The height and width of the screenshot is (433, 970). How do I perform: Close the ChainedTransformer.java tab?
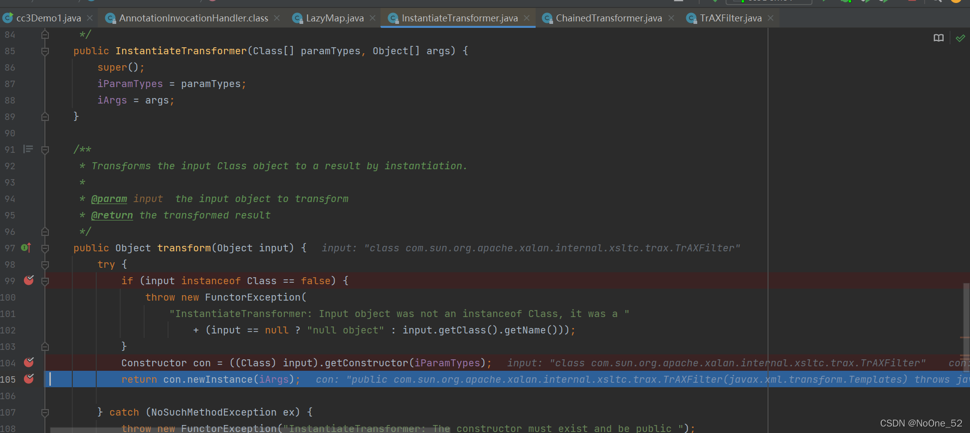tap(671, 18)
